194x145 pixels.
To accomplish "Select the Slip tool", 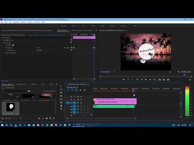I will click(61, 99).
